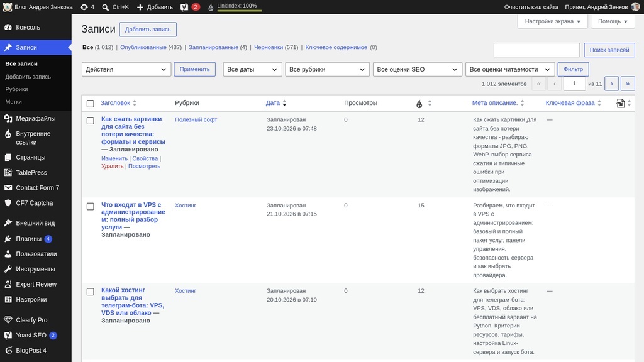Screen dimensions: 644x362
Task: Check the box for 'Как сжать картинки' post
Action: (91, 121)
